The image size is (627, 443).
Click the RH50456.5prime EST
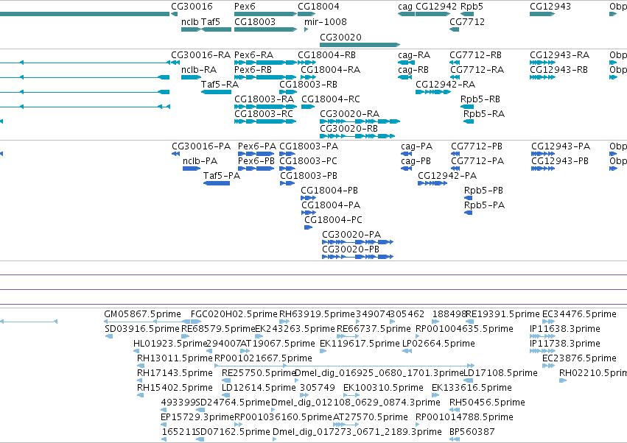tap(455, 410)
